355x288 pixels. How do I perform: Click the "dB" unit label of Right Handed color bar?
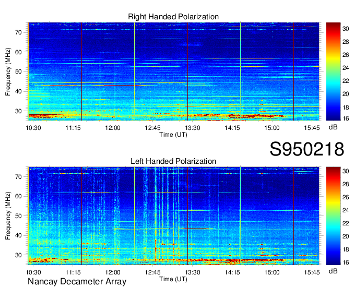tap(333, 127)
